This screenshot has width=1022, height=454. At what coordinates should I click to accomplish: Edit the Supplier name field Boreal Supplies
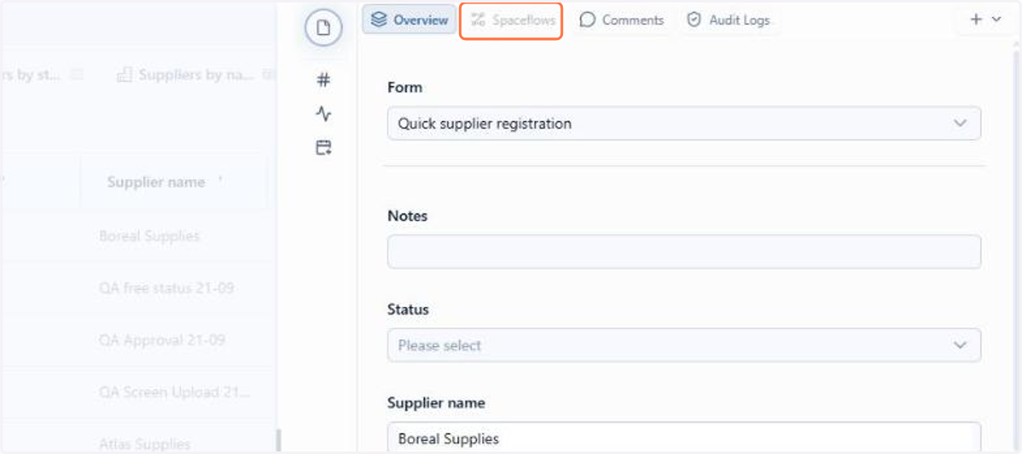click(684, 438)
